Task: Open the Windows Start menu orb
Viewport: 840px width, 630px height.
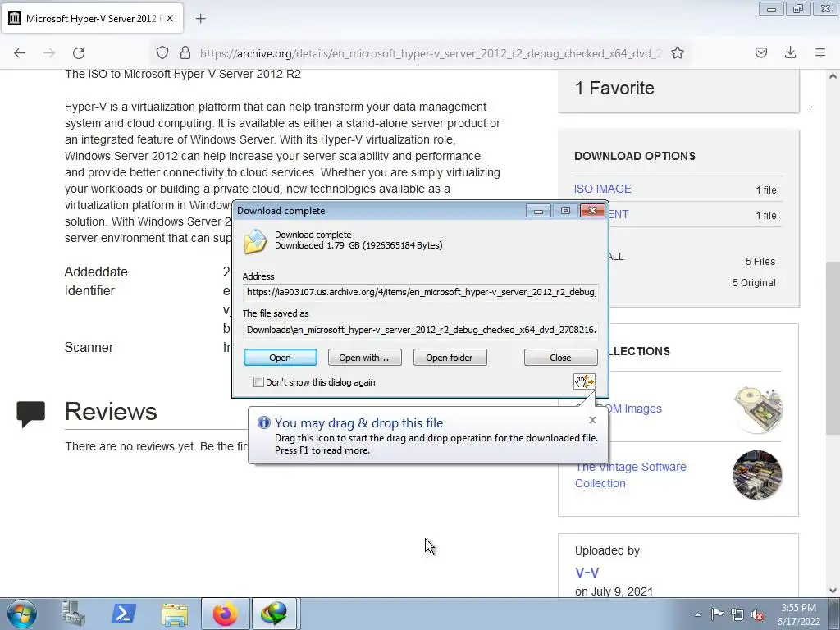Action: [x=22, y=614]
